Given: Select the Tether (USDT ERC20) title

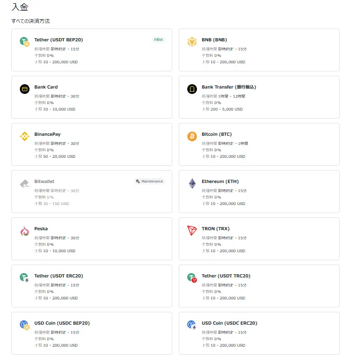Looking at the screenshot, I should pyautogui.click(x=58, y=276).
